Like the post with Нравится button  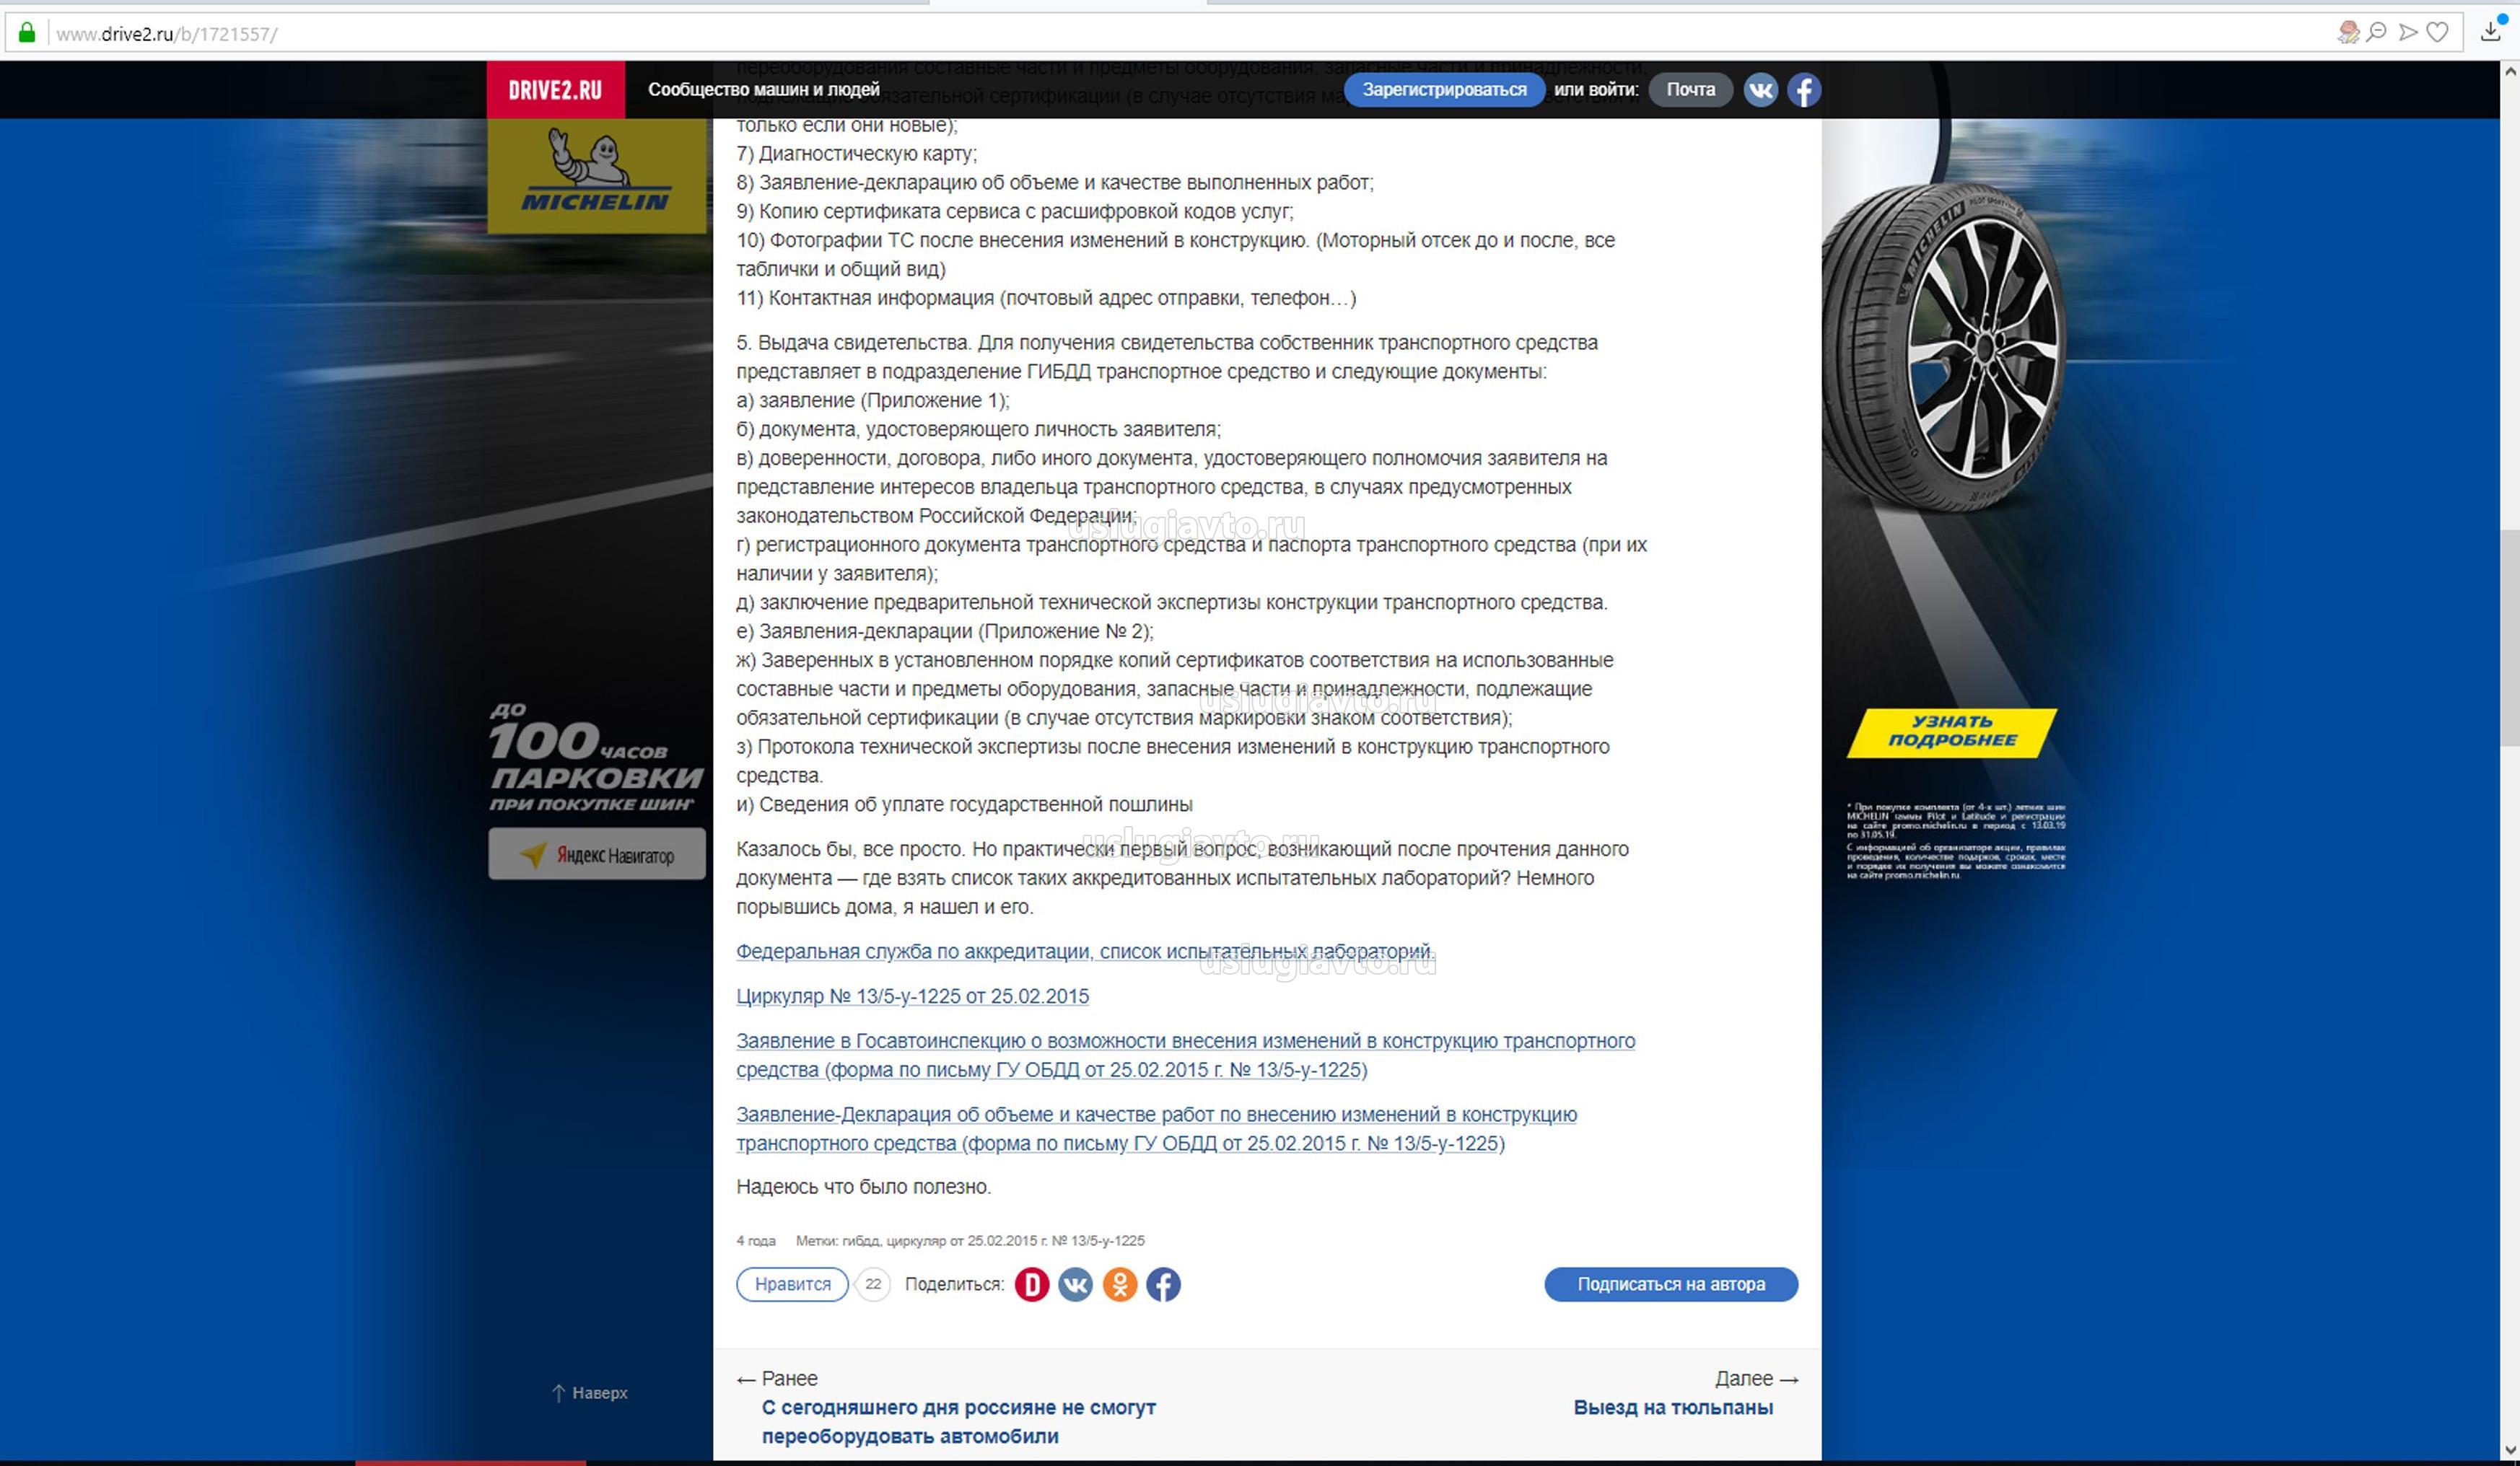tap(792, 1284)
